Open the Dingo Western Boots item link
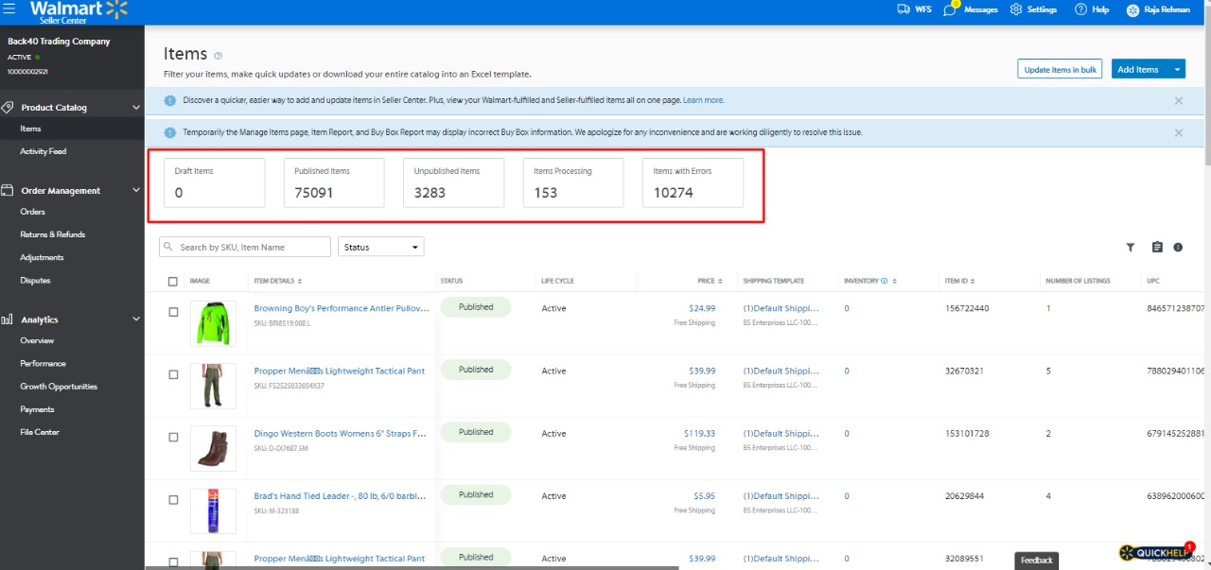The height and width of the screenshot is (570, 1211). (341, 434)
